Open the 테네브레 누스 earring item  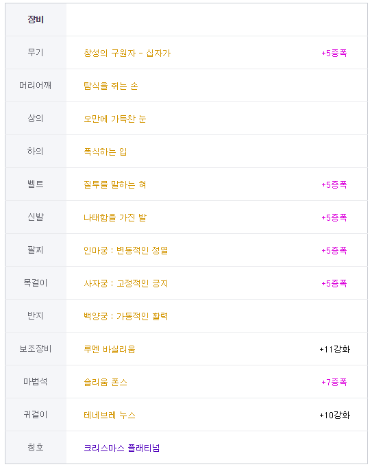click(110, 415)
